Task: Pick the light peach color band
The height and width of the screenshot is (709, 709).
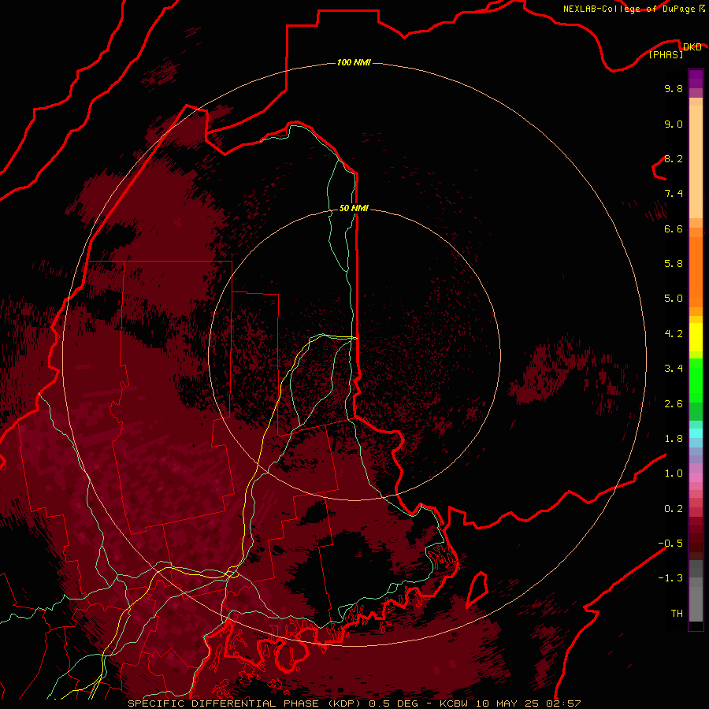Action: (x=696, y=161)
